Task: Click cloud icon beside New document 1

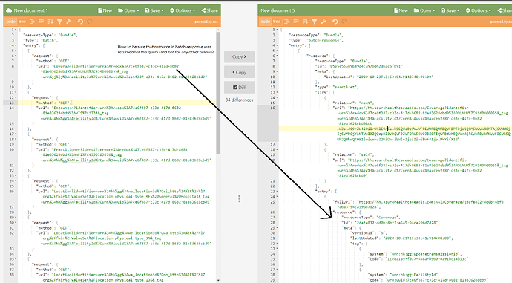Action: (9, 10)
